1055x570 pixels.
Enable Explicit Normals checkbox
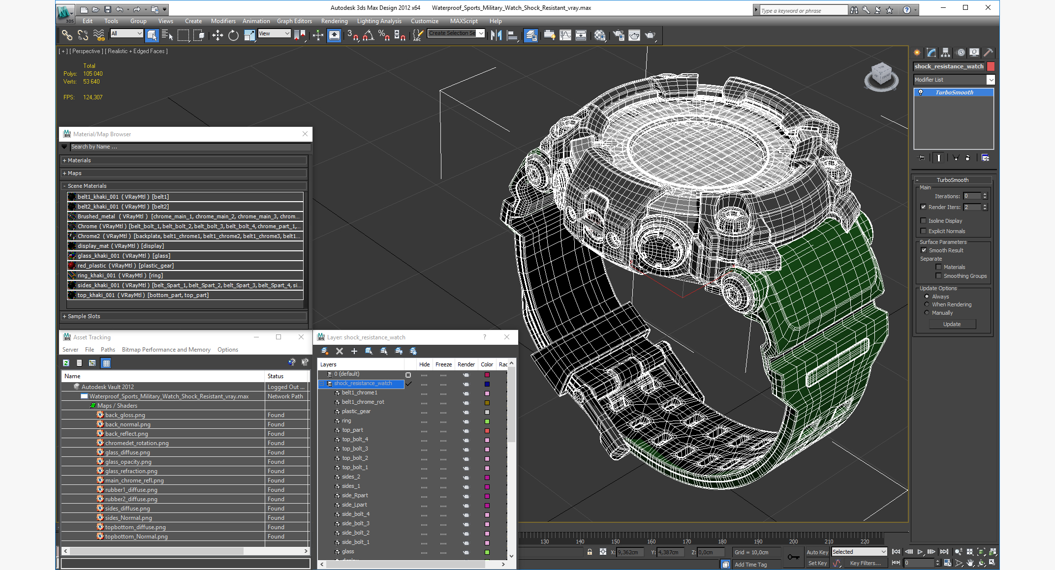pyautogui.click(x=923, y=231)
